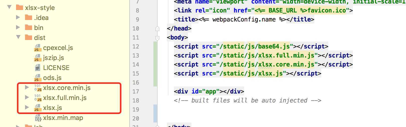Open ods.js in the project tree
Screen dimensions: 406x127
coord(52,78)
